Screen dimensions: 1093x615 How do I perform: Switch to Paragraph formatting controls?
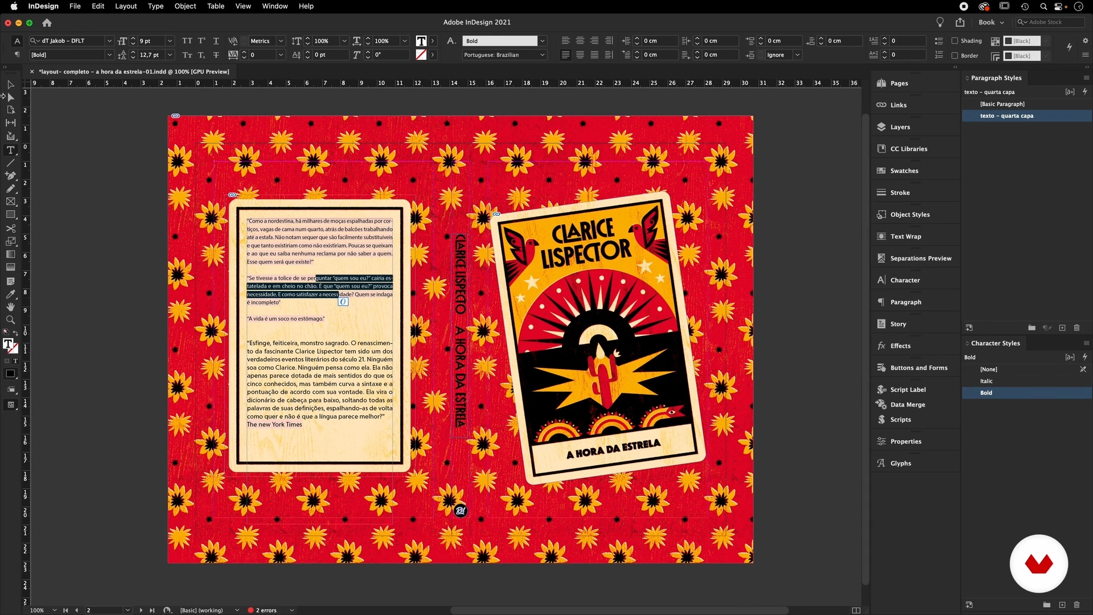(17, 55)
